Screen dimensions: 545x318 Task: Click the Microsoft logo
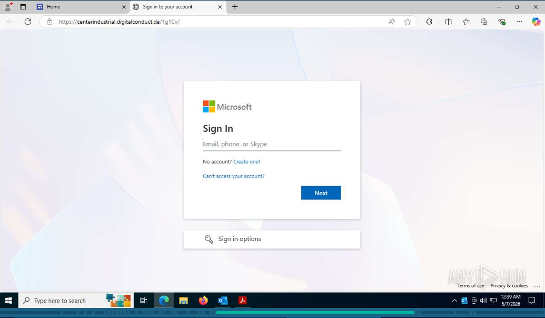(227, 107)
